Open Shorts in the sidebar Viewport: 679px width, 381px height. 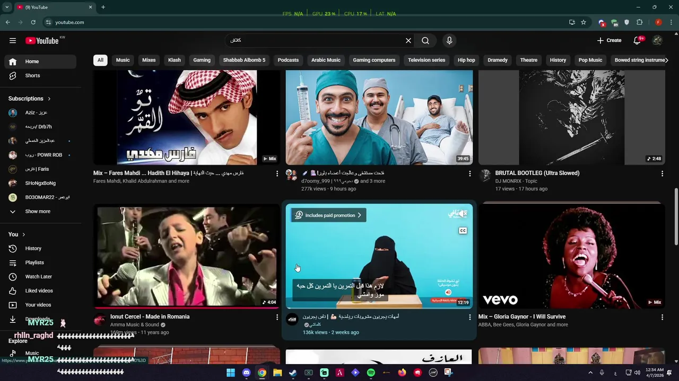[x=40, y=76]
